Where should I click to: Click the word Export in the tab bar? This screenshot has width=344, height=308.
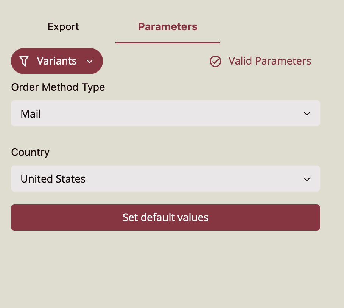click(x=63, y=27)
